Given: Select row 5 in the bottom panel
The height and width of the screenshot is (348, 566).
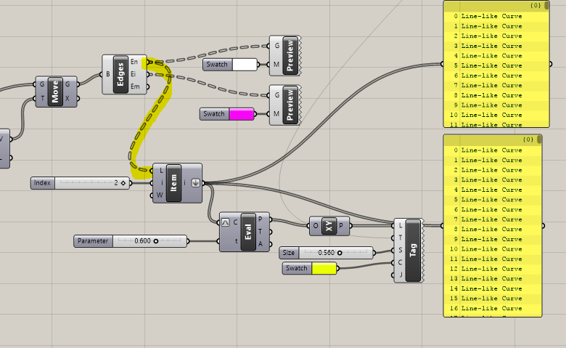Looking at the screenshot, I should click(492, 200).
